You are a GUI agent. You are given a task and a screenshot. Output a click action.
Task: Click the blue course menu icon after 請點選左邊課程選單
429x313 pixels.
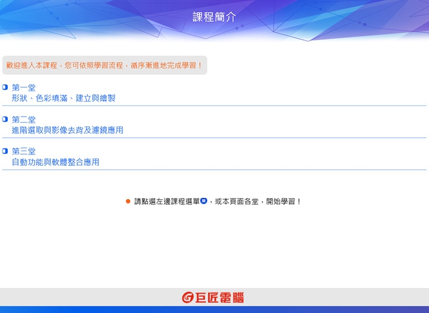pyautogui.click(x=204, y=201)
